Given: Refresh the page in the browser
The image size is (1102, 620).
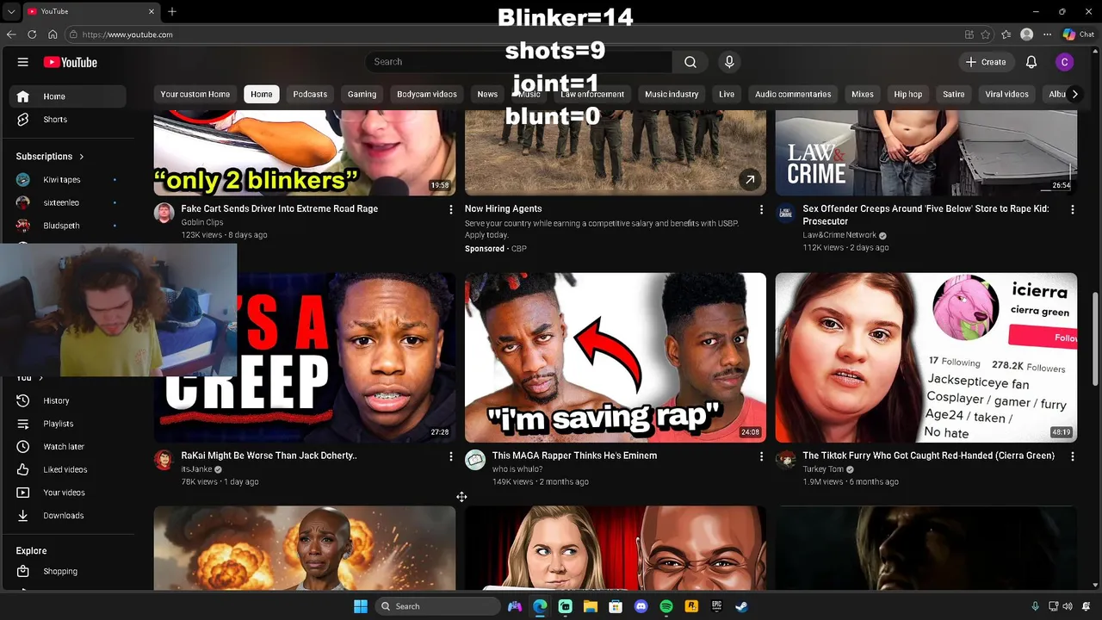Looking at the screenshot, I should coord(32,34).
